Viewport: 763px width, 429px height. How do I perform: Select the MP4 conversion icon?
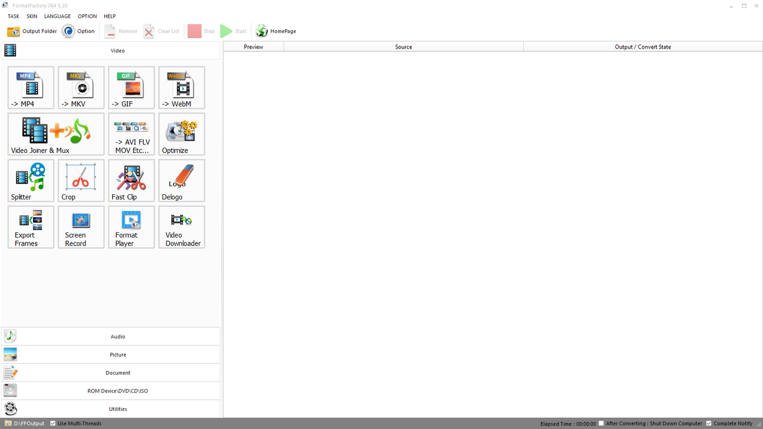point(31,88)
